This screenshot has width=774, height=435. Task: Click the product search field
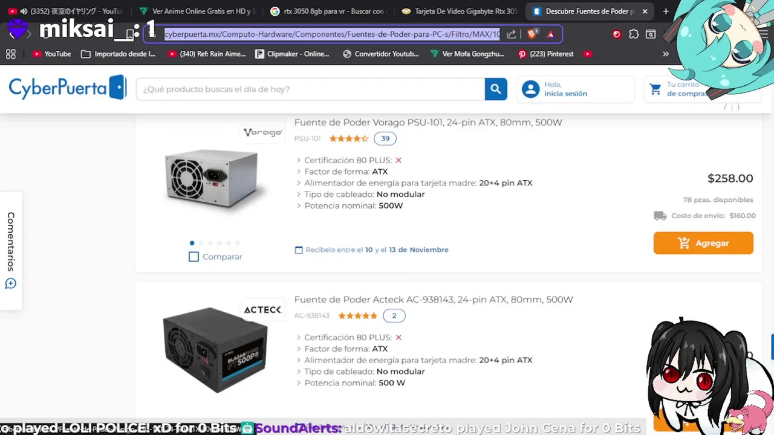(x=310, y=89)
